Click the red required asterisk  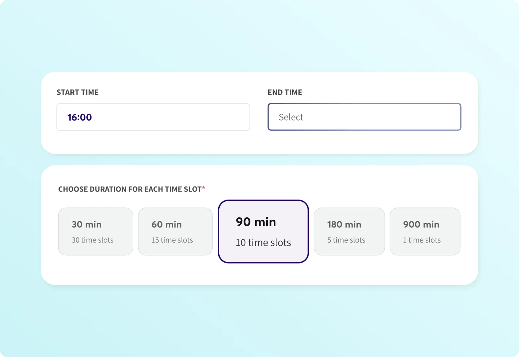204,188
